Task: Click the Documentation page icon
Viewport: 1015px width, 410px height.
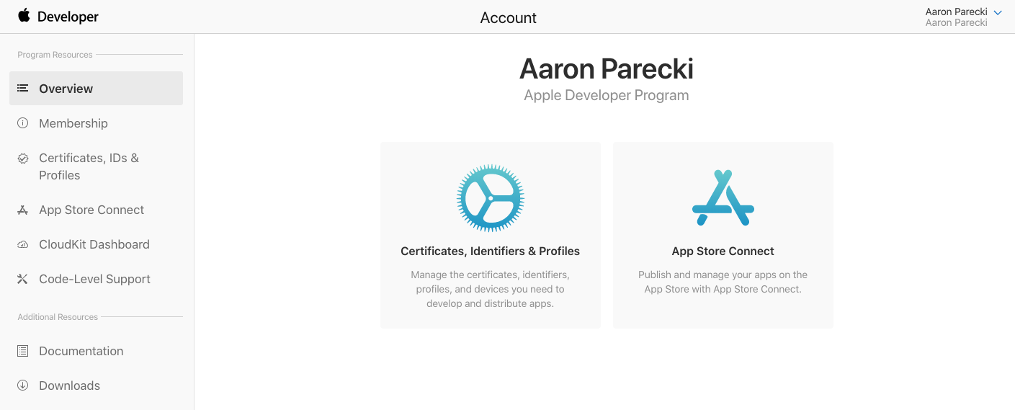Action: 23,351
